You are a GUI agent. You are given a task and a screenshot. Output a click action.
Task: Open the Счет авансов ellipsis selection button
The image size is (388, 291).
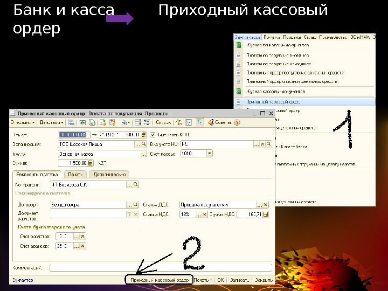[x=77, y=246]
